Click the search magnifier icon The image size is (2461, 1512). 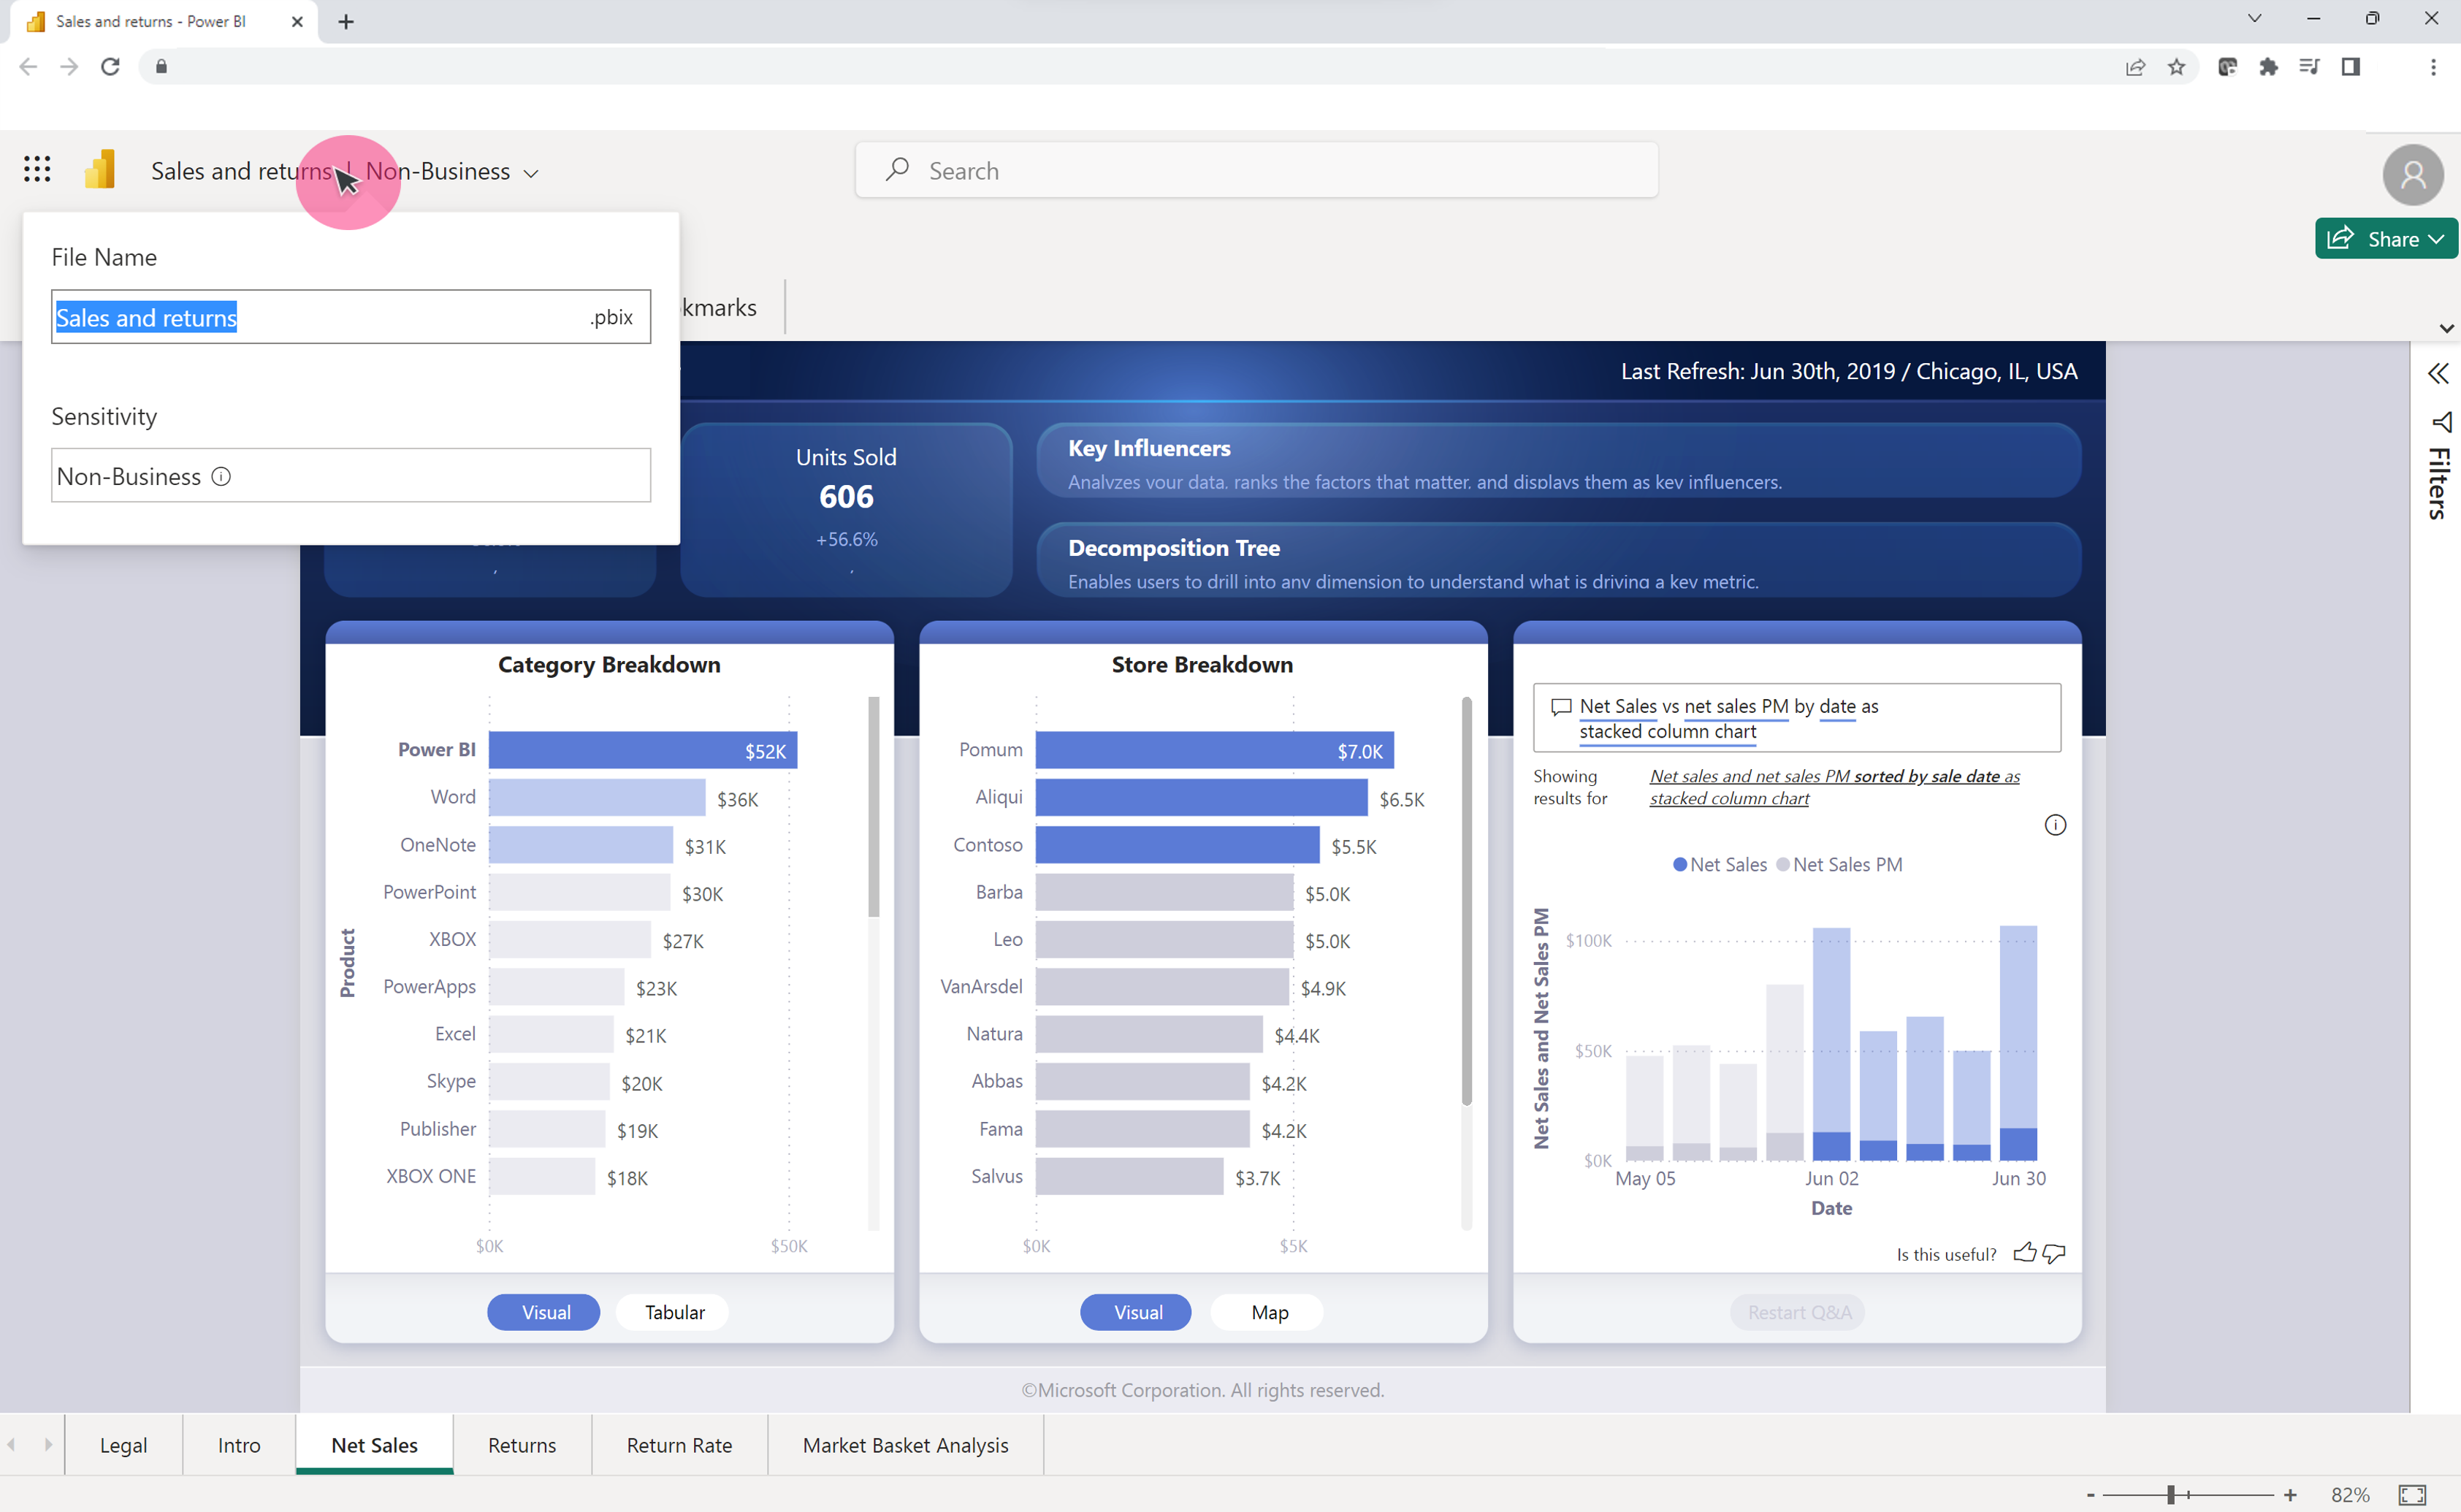pyautogui.click(x=897, y=169)
